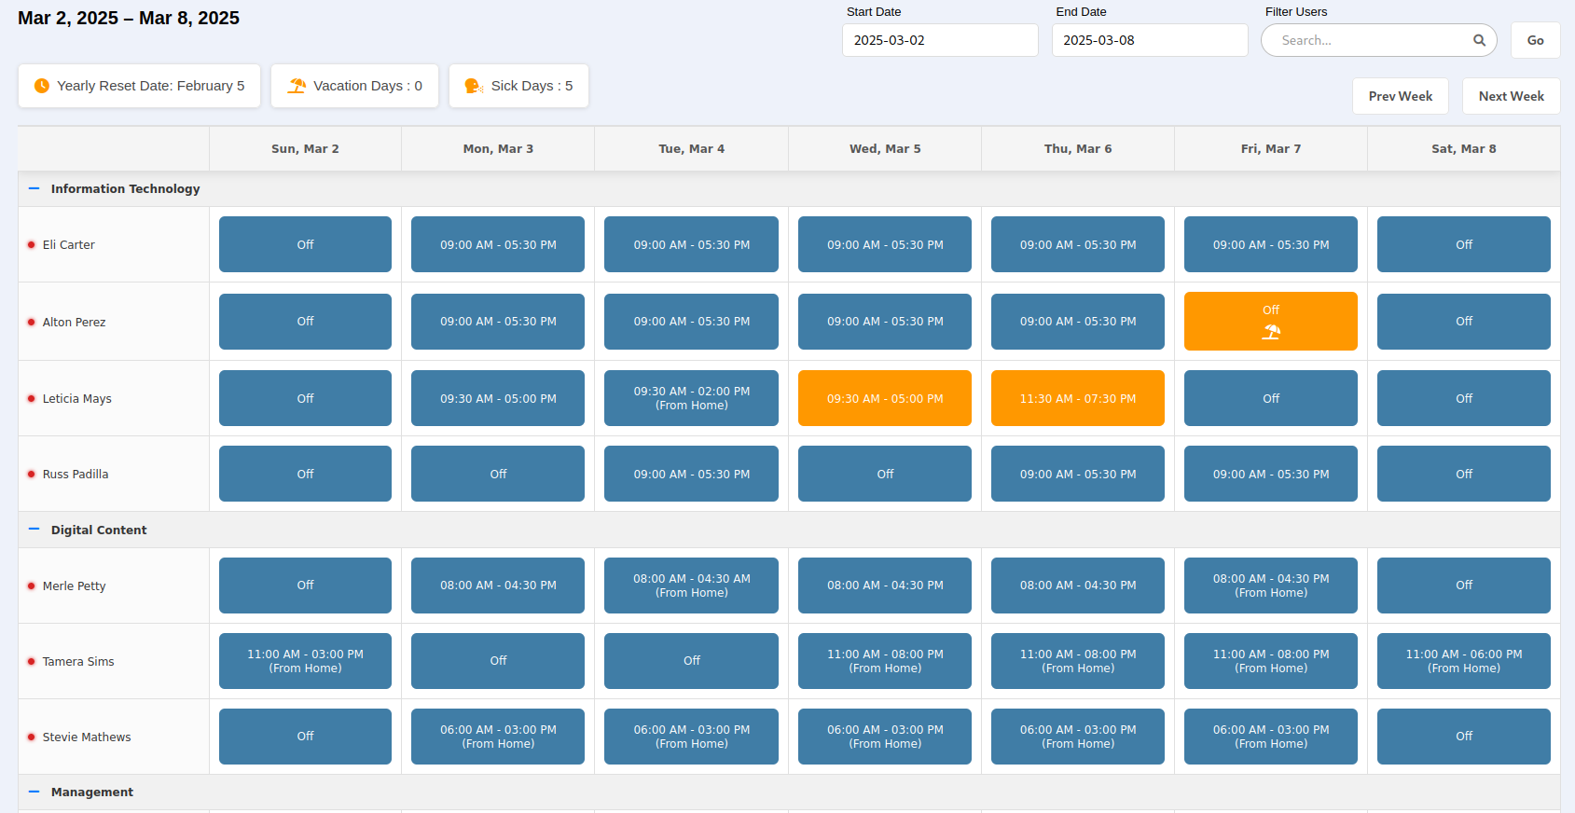Collapse the Information Technology group

[x=35, y=188]
